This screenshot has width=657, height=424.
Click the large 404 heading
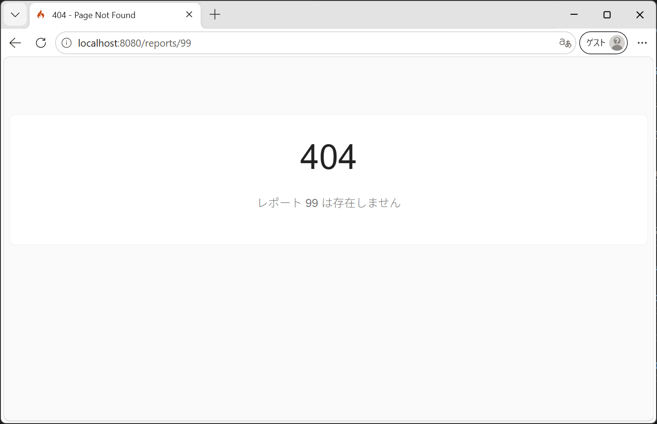(328, 157)
